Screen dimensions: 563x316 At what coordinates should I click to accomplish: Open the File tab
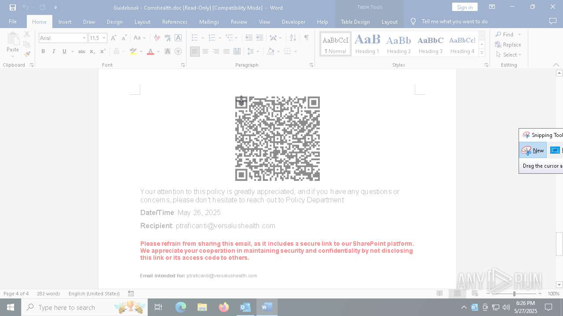point(13,22)
